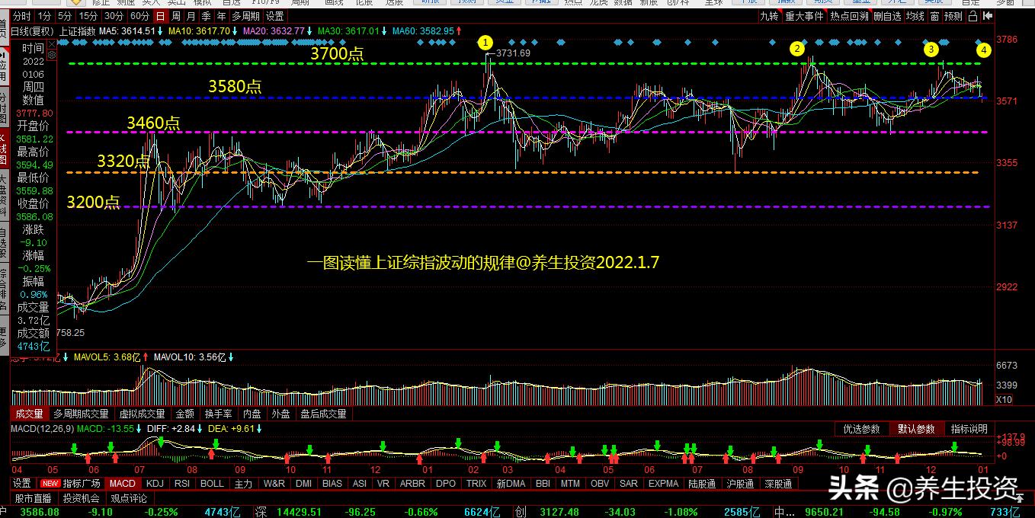Open period 设置 in top bar
Screen dimensions: 1035x518
(x=275, y=16)
